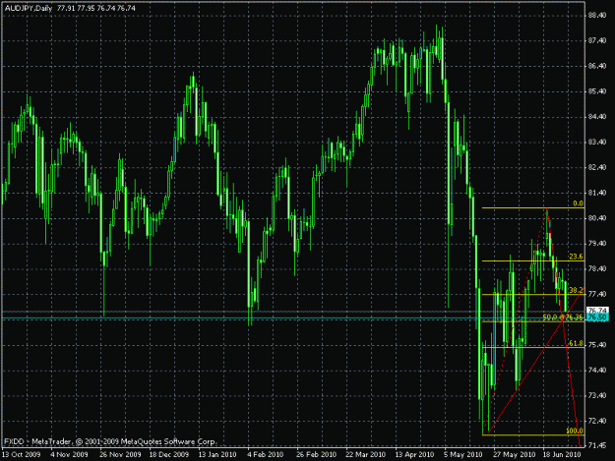Click the 22 Mar 2010 date label

click(365, 455)
